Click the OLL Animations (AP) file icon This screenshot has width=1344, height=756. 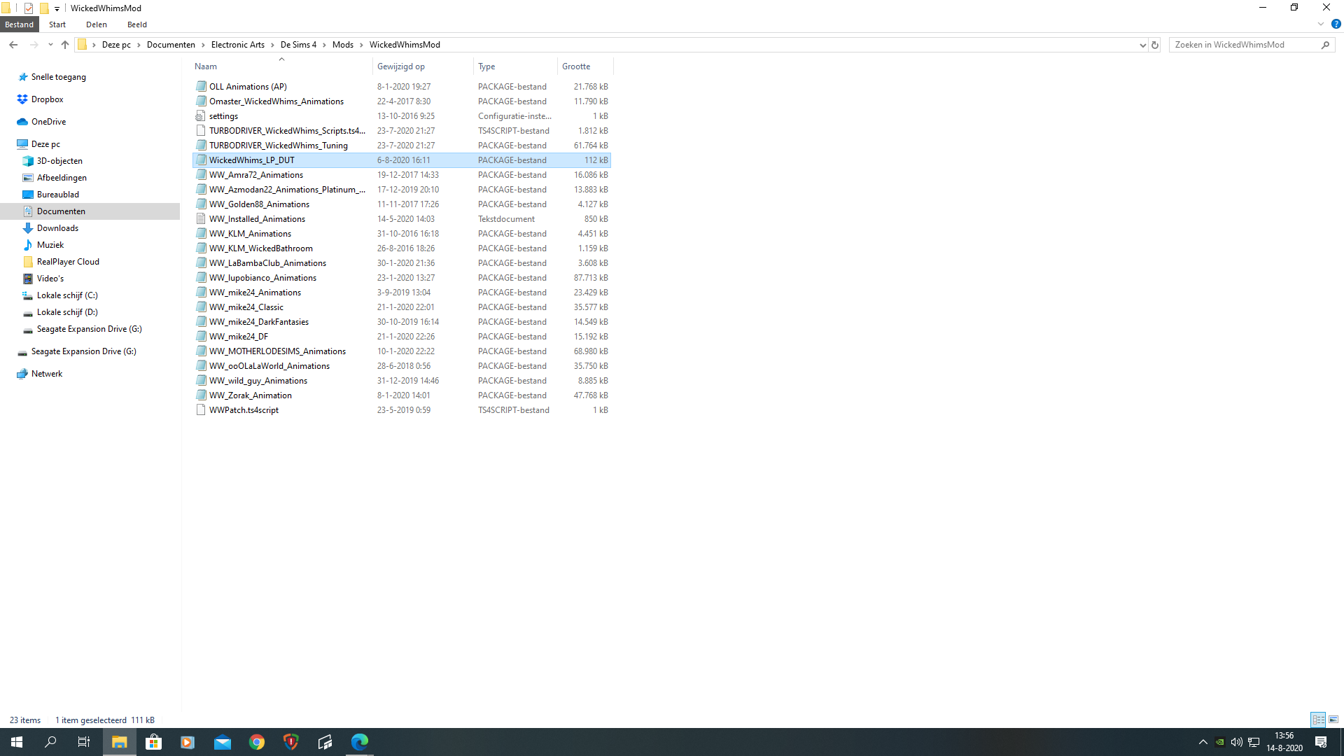pos(201,86)
